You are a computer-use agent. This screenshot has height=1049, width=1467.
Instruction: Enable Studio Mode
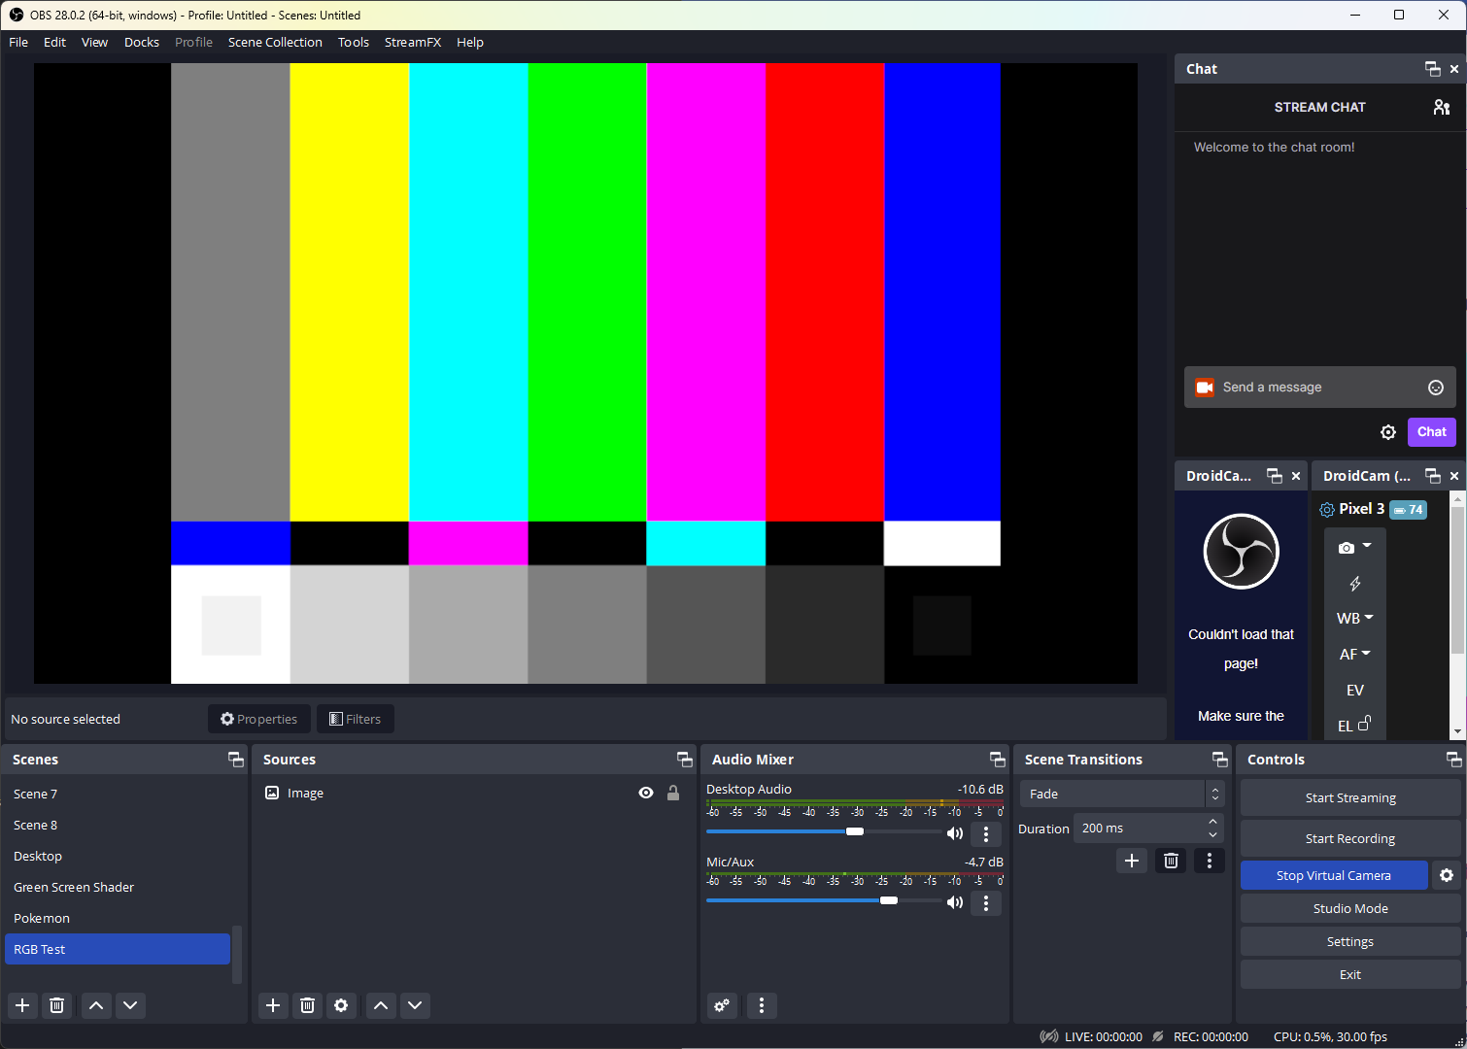tap(1349, 908)
